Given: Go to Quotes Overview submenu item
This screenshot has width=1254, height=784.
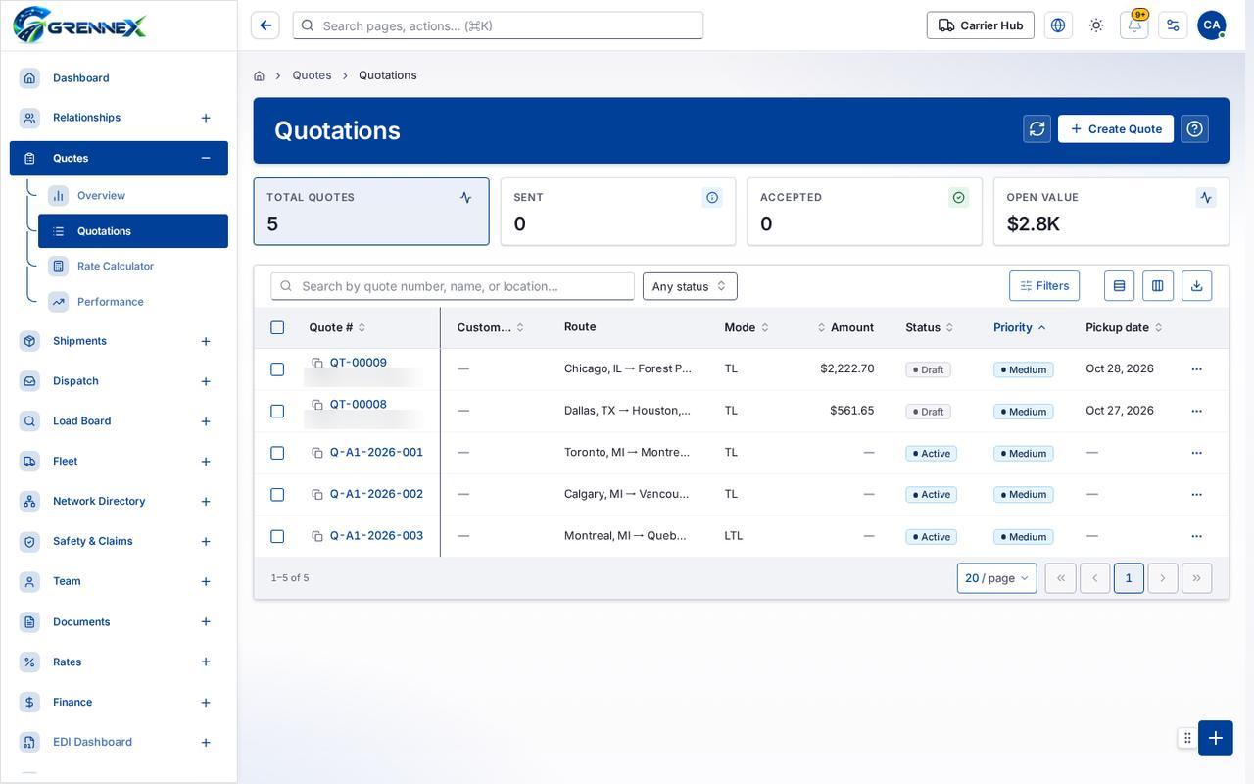Looking at the screenshot, I should click(133, 196).
